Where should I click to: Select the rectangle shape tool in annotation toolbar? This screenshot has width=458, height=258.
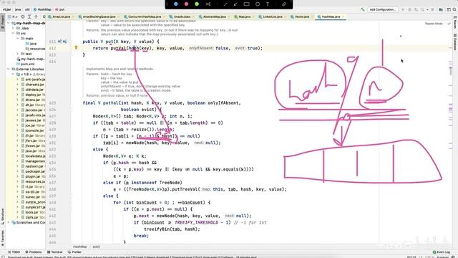(x=246, y=4)
